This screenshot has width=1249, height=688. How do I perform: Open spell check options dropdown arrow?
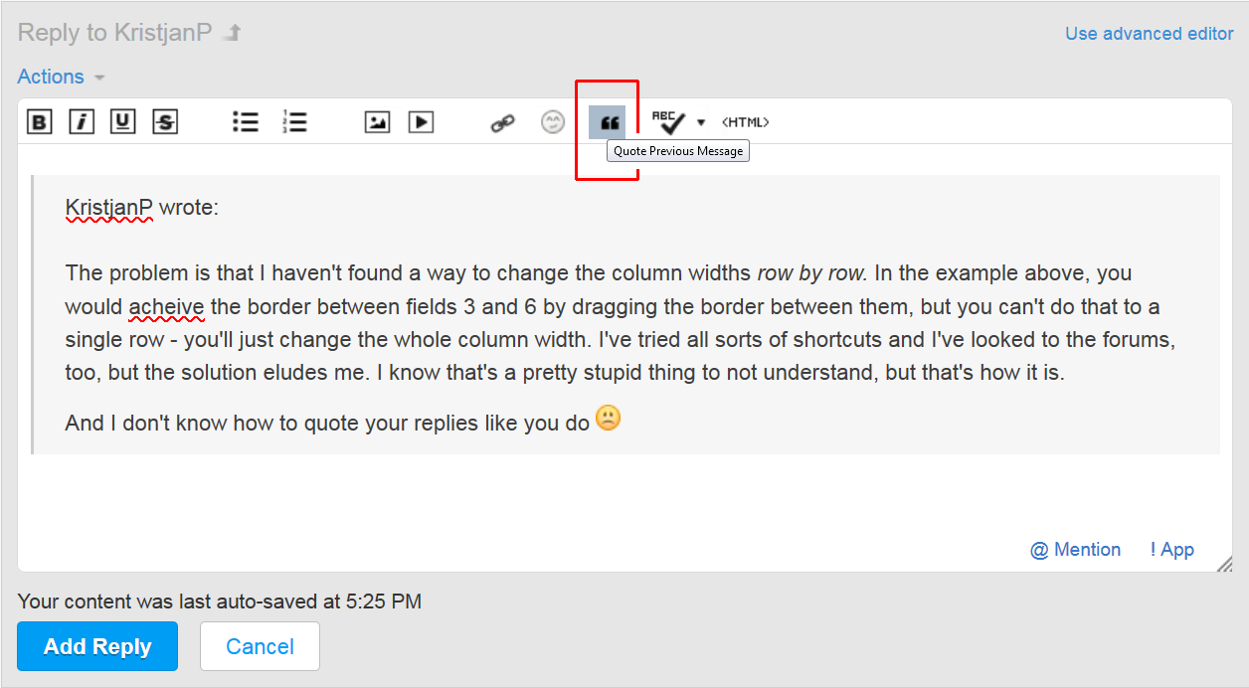[x=701, y=122]
